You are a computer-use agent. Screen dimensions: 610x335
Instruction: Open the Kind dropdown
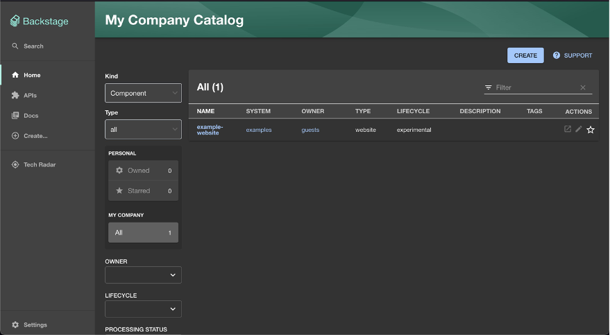pyautogui.click(x=143, y=93)
